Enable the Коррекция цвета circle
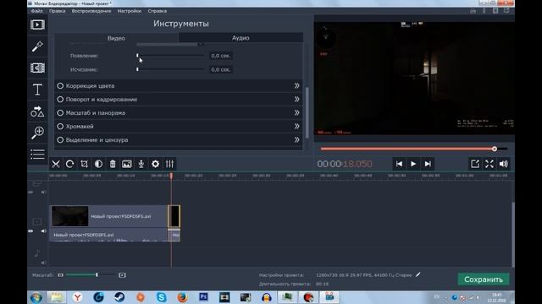542x304 pixels. click(60, 86)
